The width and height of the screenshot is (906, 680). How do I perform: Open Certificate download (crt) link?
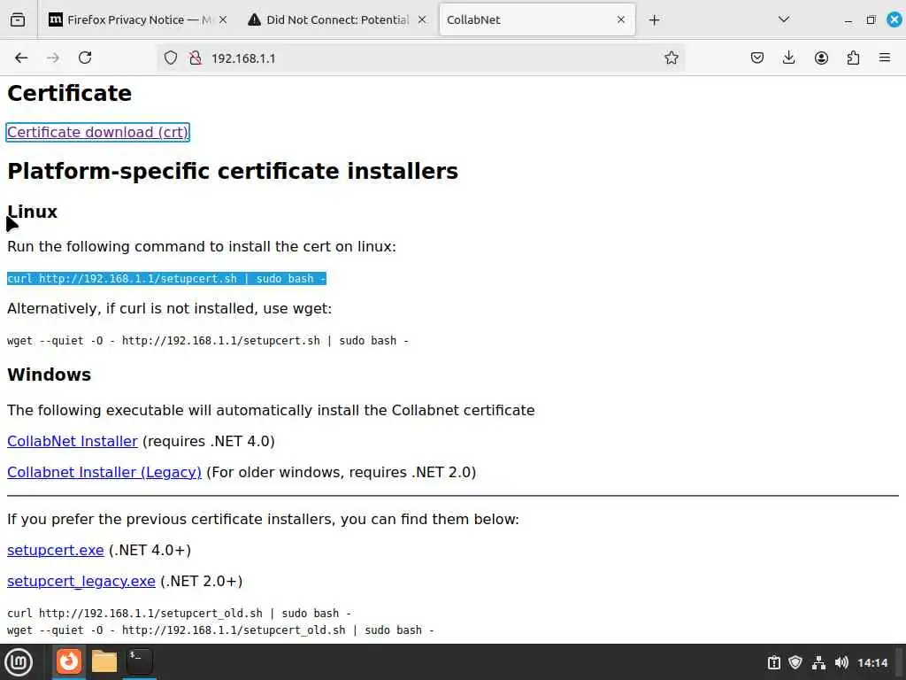click(97, 133)
